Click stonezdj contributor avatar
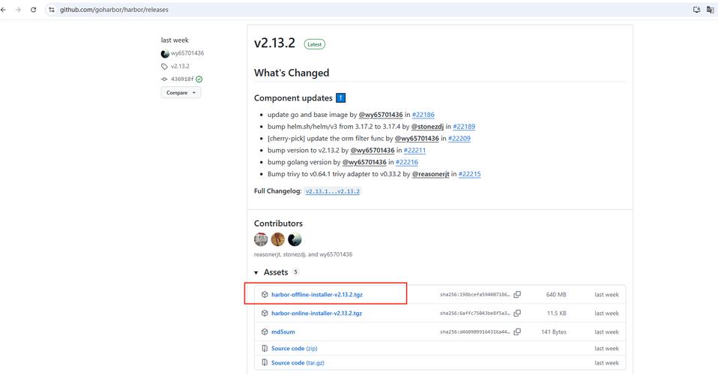This screenshot has height=375, width=718. (x=277, y=239)
